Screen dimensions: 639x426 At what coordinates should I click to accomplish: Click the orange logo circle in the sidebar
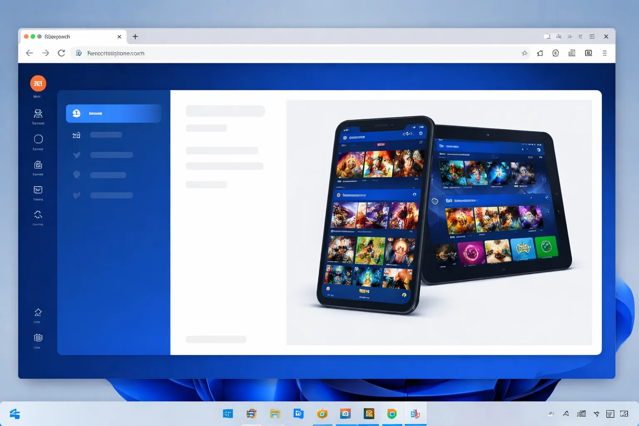pyautogui.click(x=38, y=84)
